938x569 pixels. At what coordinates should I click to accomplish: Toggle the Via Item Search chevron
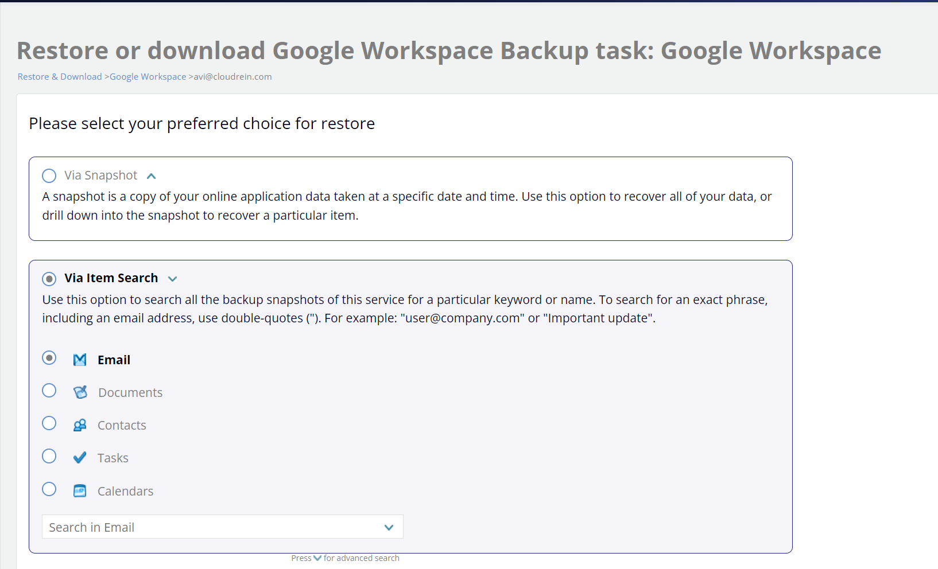click(172, 279)
